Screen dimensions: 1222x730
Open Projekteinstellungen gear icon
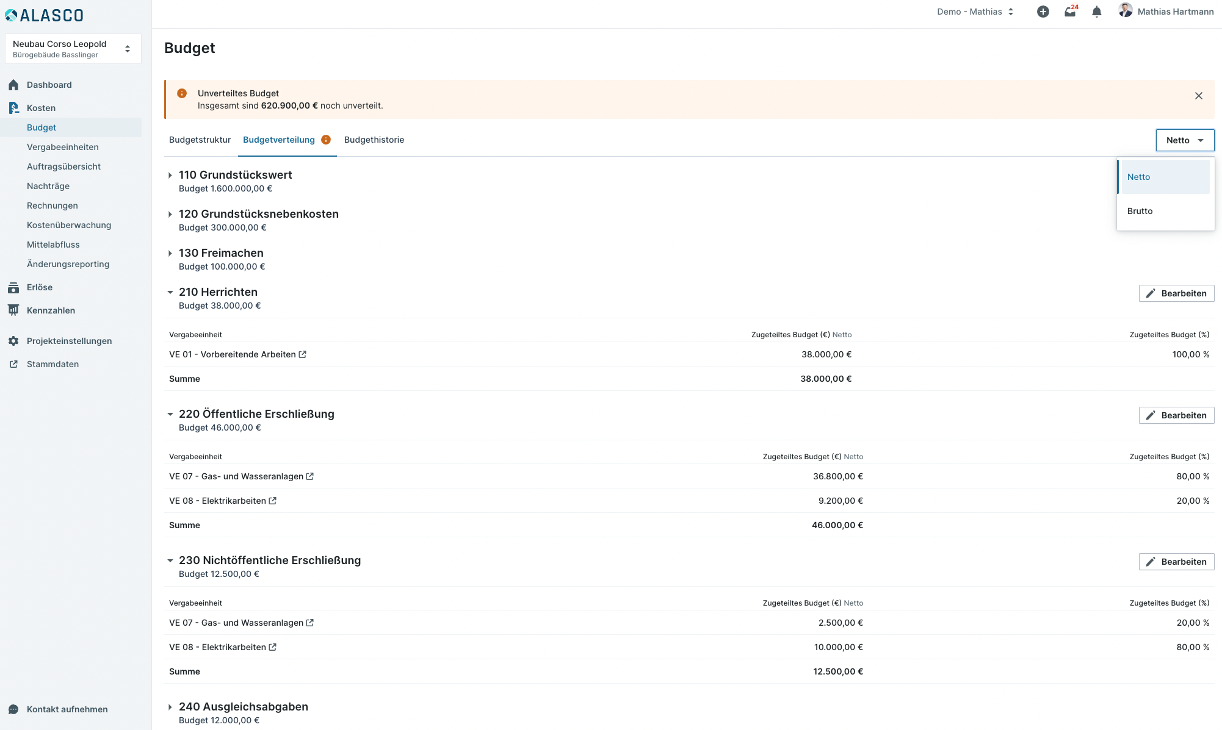coord(13,341)
